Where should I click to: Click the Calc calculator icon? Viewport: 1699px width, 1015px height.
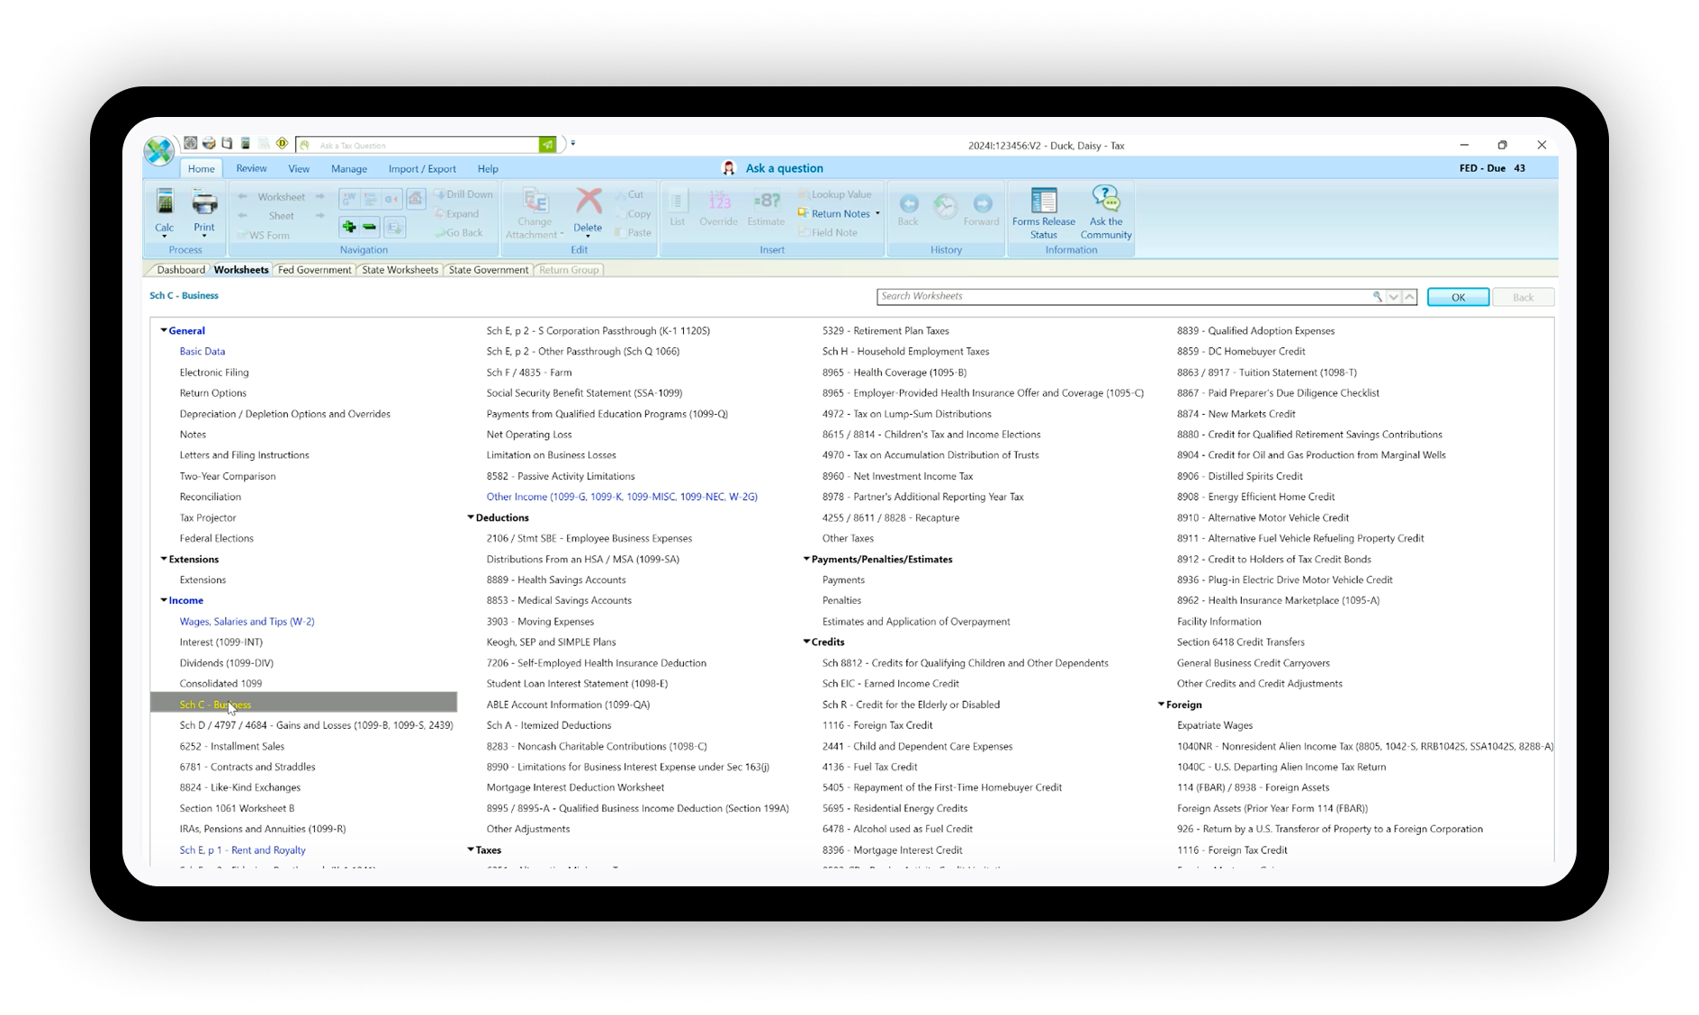164,202
